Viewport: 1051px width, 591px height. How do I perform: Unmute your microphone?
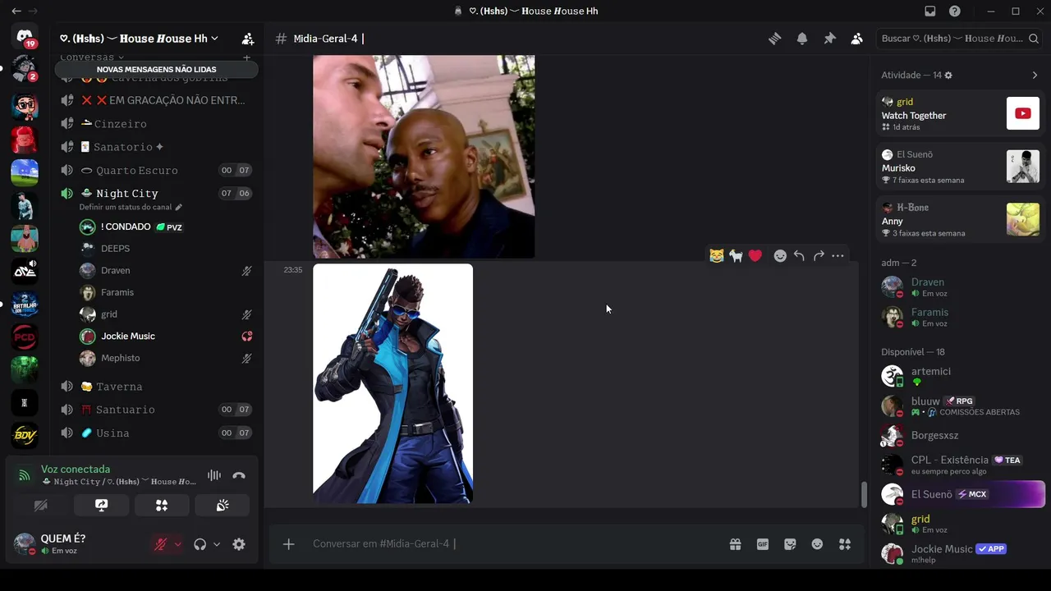point(161,544)
